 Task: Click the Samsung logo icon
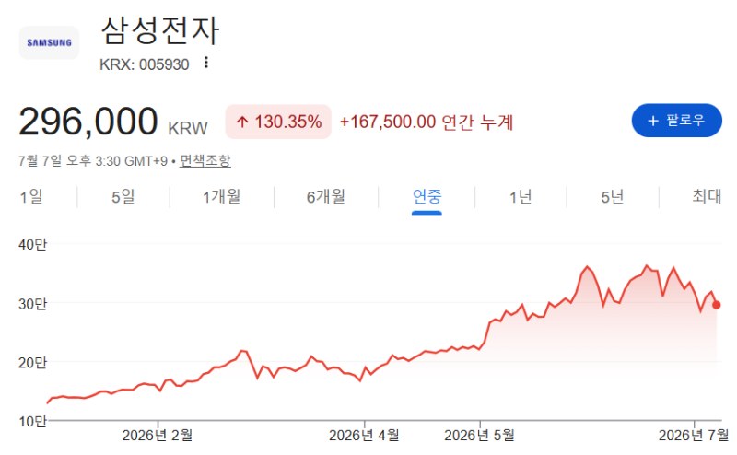coord(49,42)
